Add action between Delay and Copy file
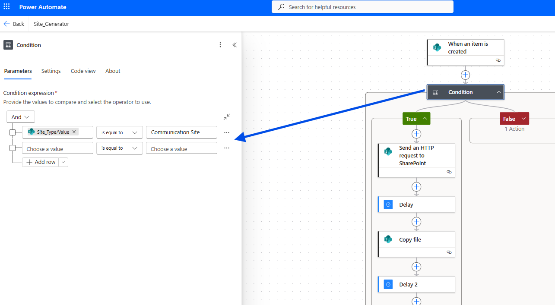555x305 pixels. 416,222
